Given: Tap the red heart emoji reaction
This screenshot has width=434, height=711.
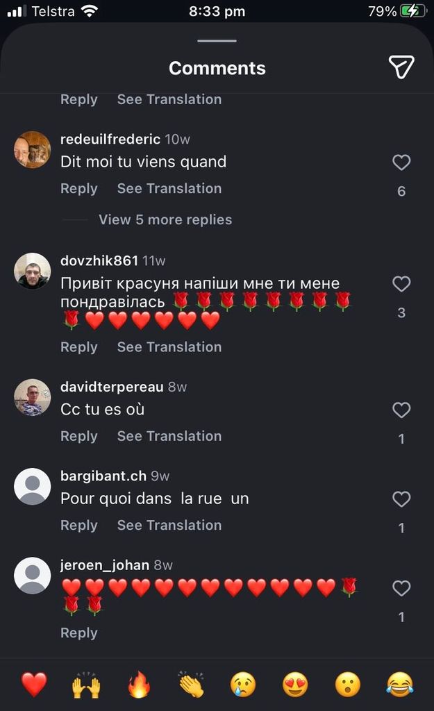Looking at the screenshot, I should [33, 685].
